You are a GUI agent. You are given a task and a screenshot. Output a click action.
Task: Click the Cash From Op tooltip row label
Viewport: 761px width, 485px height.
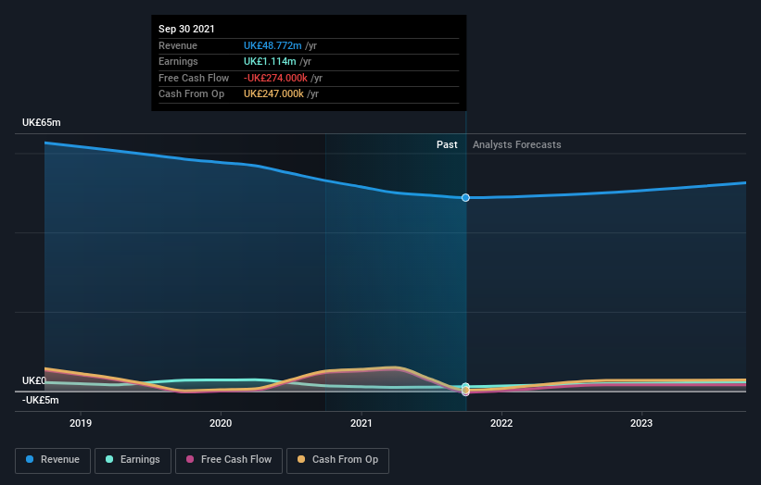(191, 94)
